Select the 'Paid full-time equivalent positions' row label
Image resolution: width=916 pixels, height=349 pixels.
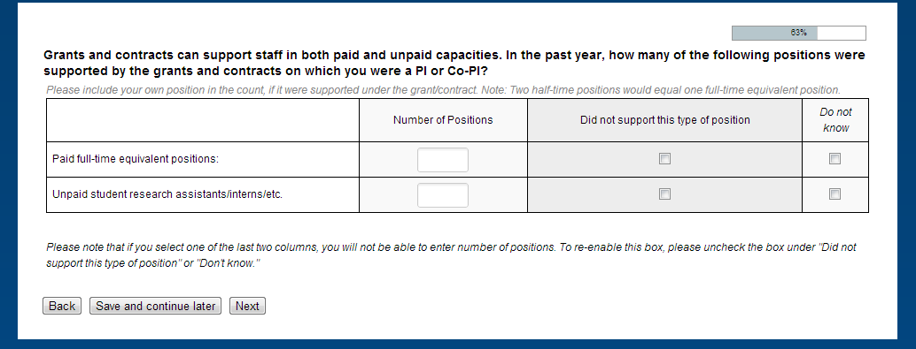[x=136, y=159]
